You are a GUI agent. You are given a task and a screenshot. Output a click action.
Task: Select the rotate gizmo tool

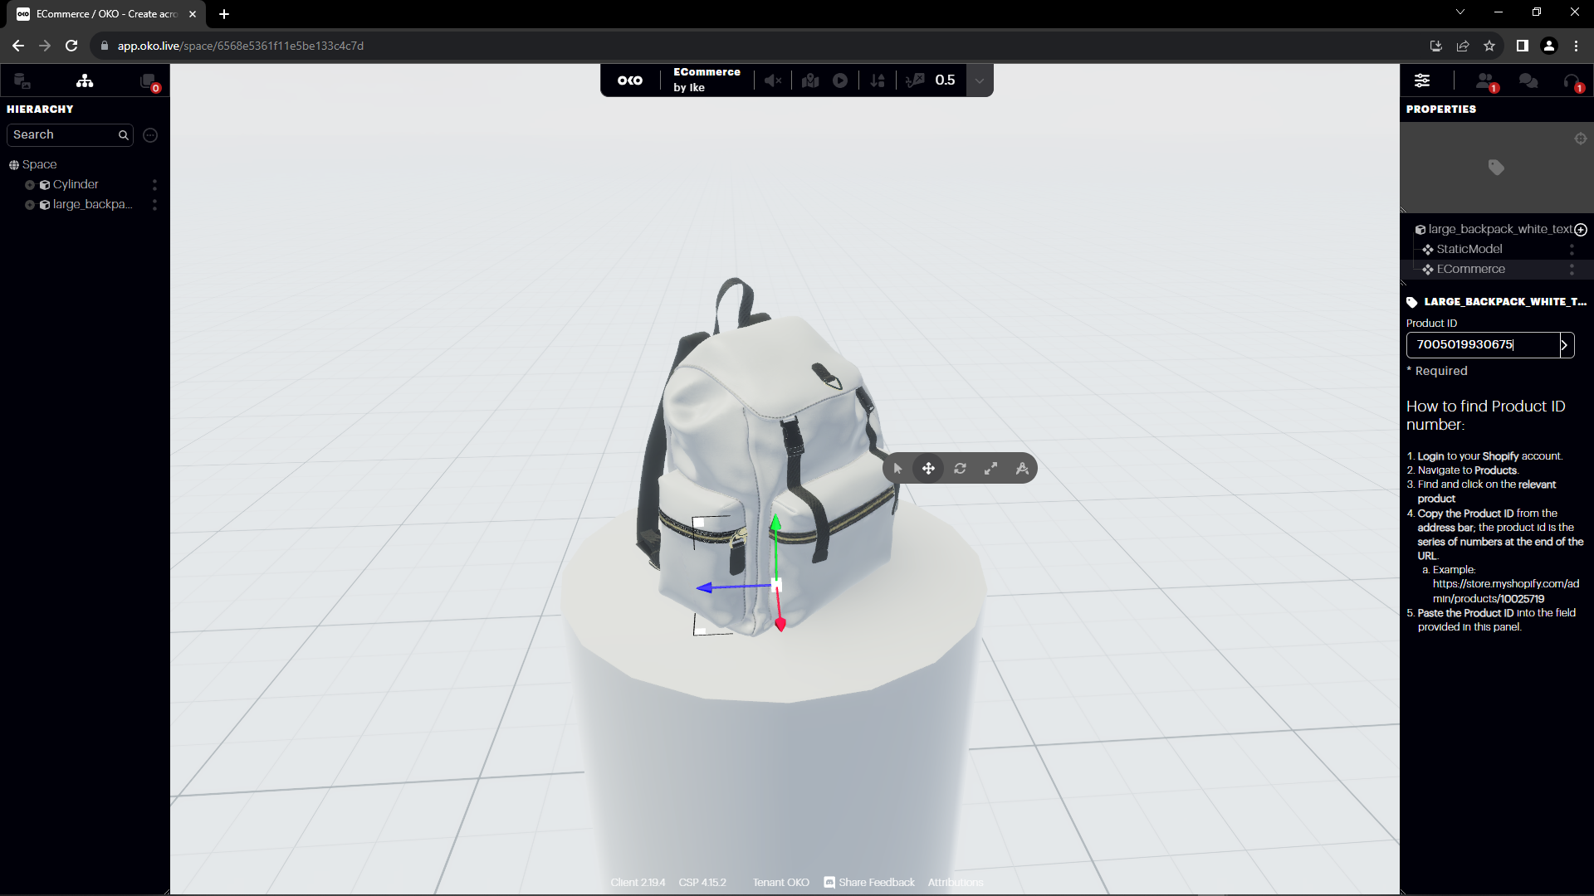[x=960, y=469]
